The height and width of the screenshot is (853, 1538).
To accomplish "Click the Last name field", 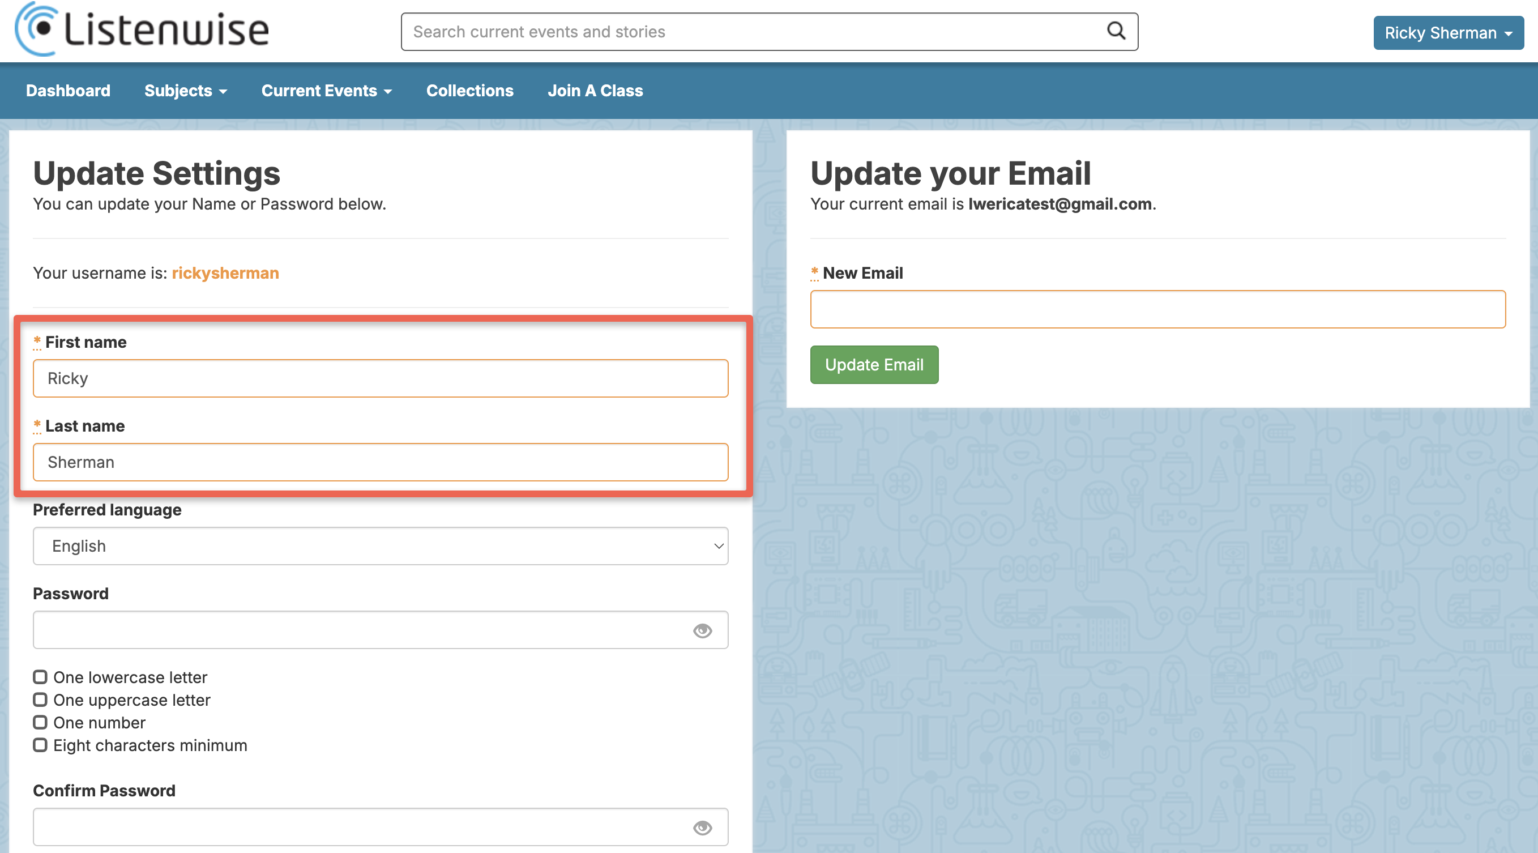I will tap(381, 462).
